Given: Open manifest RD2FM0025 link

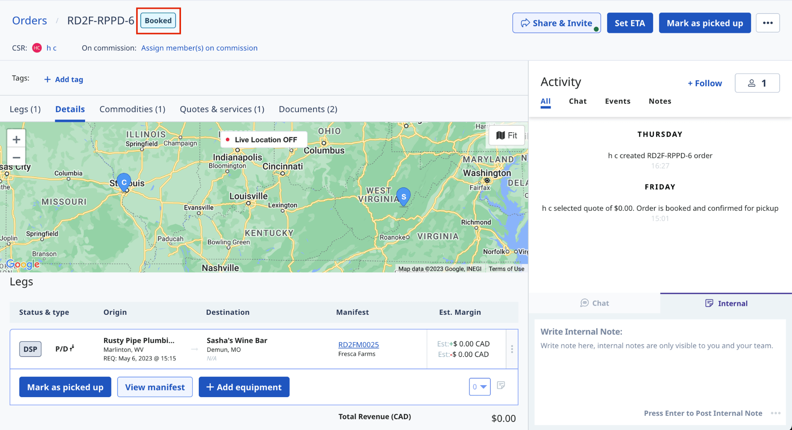Looking at the screenshot, I should click(x=358, y=344).
